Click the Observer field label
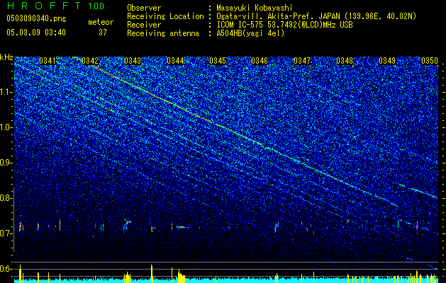Image resolution: width=446 pixels, height=283 pixels. coord(144,8)
